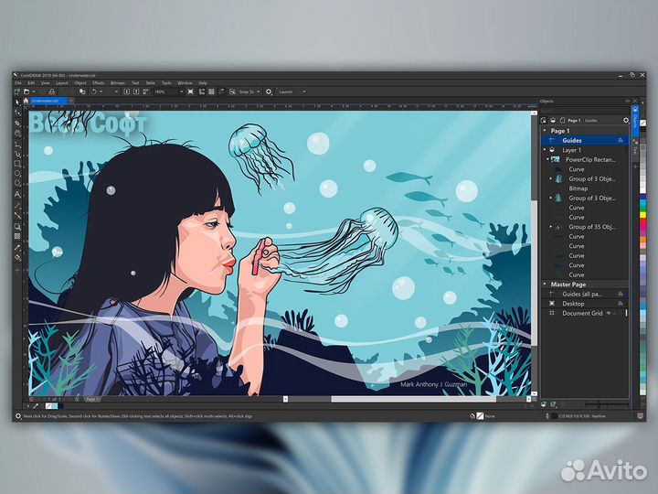Toggle show rulers toolbar button
This screenshot has height=494, width=658.
click(x=202, y=91)
